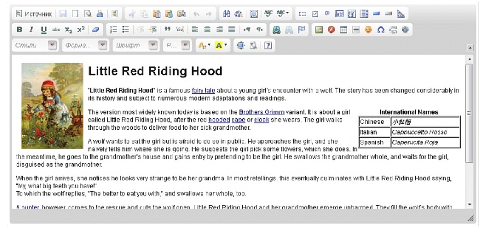483x231 pixels.
Task: Click the Paste clipboard icon
Action: click(157, 14)
